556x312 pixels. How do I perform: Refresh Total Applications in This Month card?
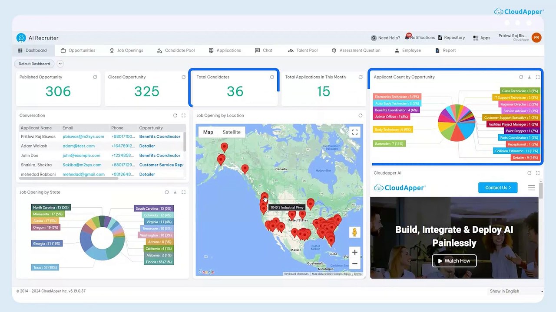[x=361, y=77]
